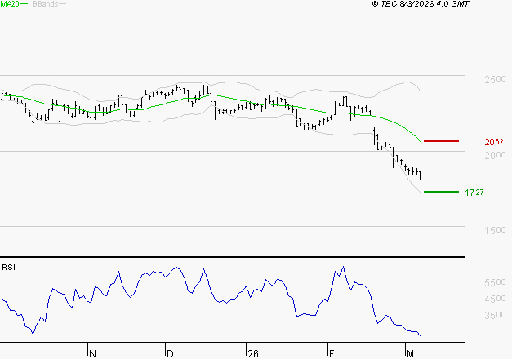Click the F month marker on time axis
The image size is (512, 359).
click(x=332, y=353)
